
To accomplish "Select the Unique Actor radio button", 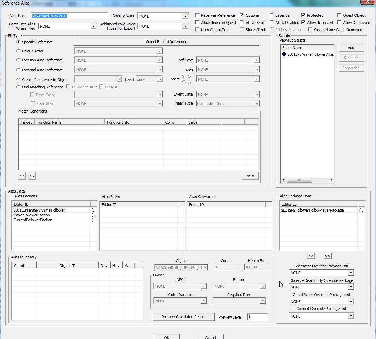I will pos(18,51).
